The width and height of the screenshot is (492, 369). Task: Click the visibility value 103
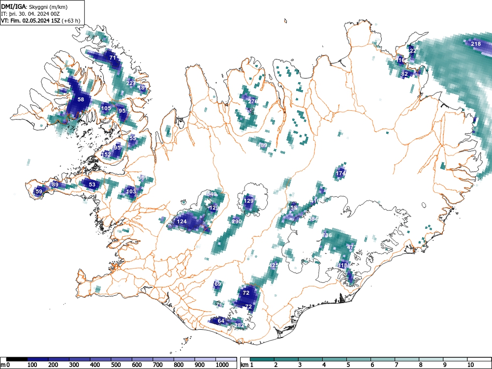[x=131, y=191]
